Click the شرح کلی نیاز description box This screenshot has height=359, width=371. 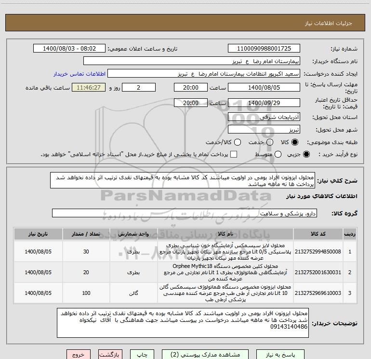tap(183, 180)
